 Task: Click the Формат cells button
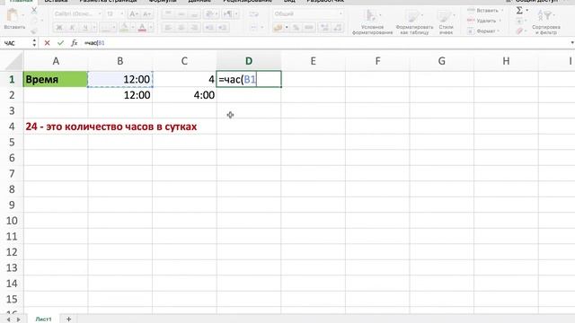[483, 31]
